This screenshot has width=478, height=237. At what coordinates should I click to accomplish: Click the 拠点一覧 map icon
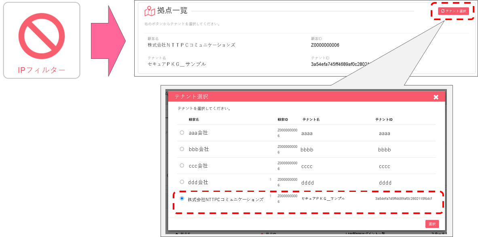click(149, 12)
